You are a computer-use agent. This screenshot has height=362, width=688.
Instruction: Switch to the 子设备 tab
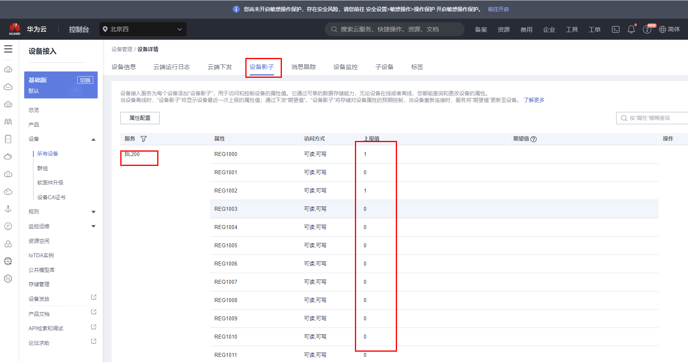click(x=385, y=67)
